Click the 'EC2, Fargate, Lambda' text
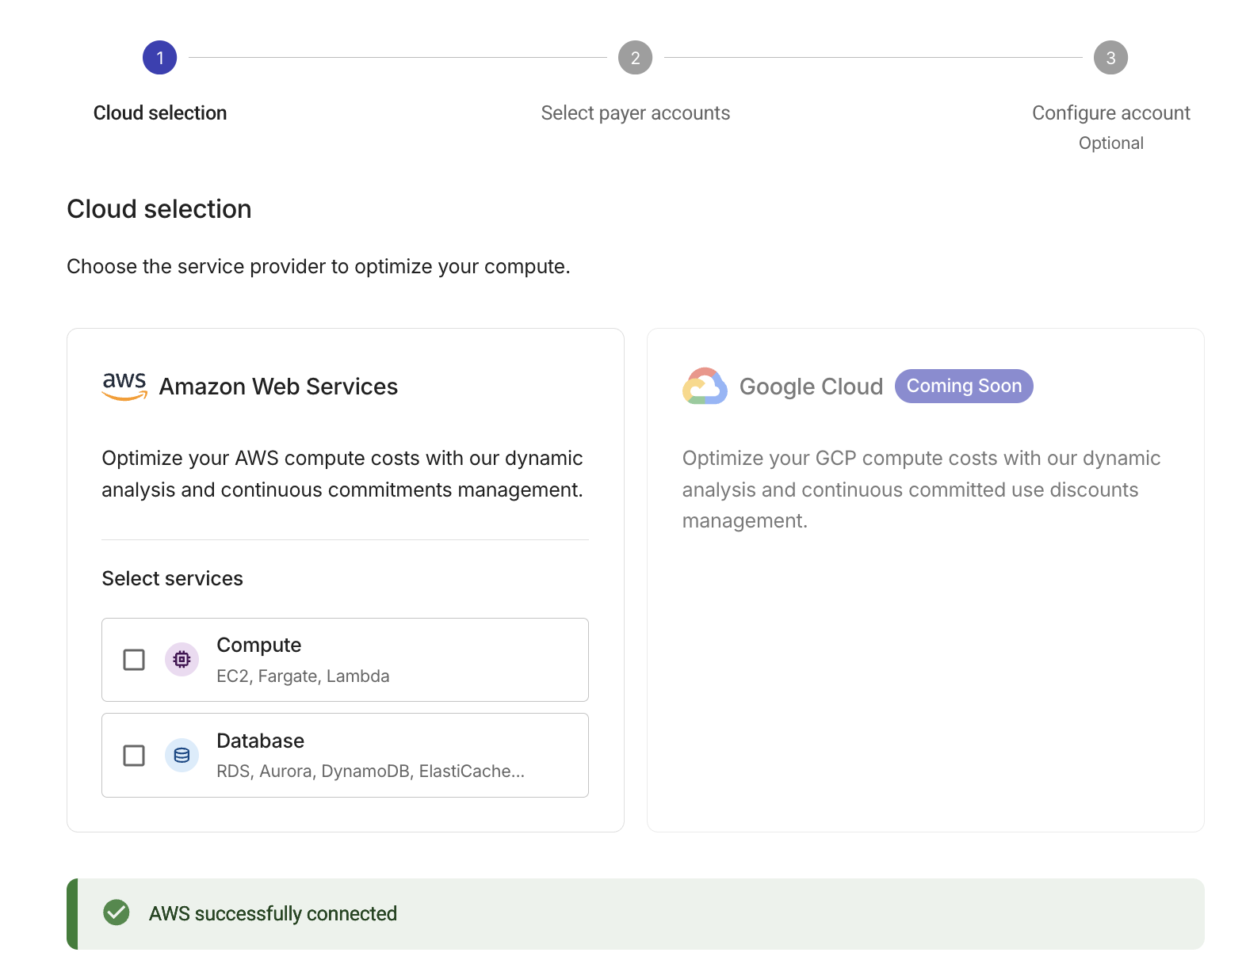 point(303,676)
